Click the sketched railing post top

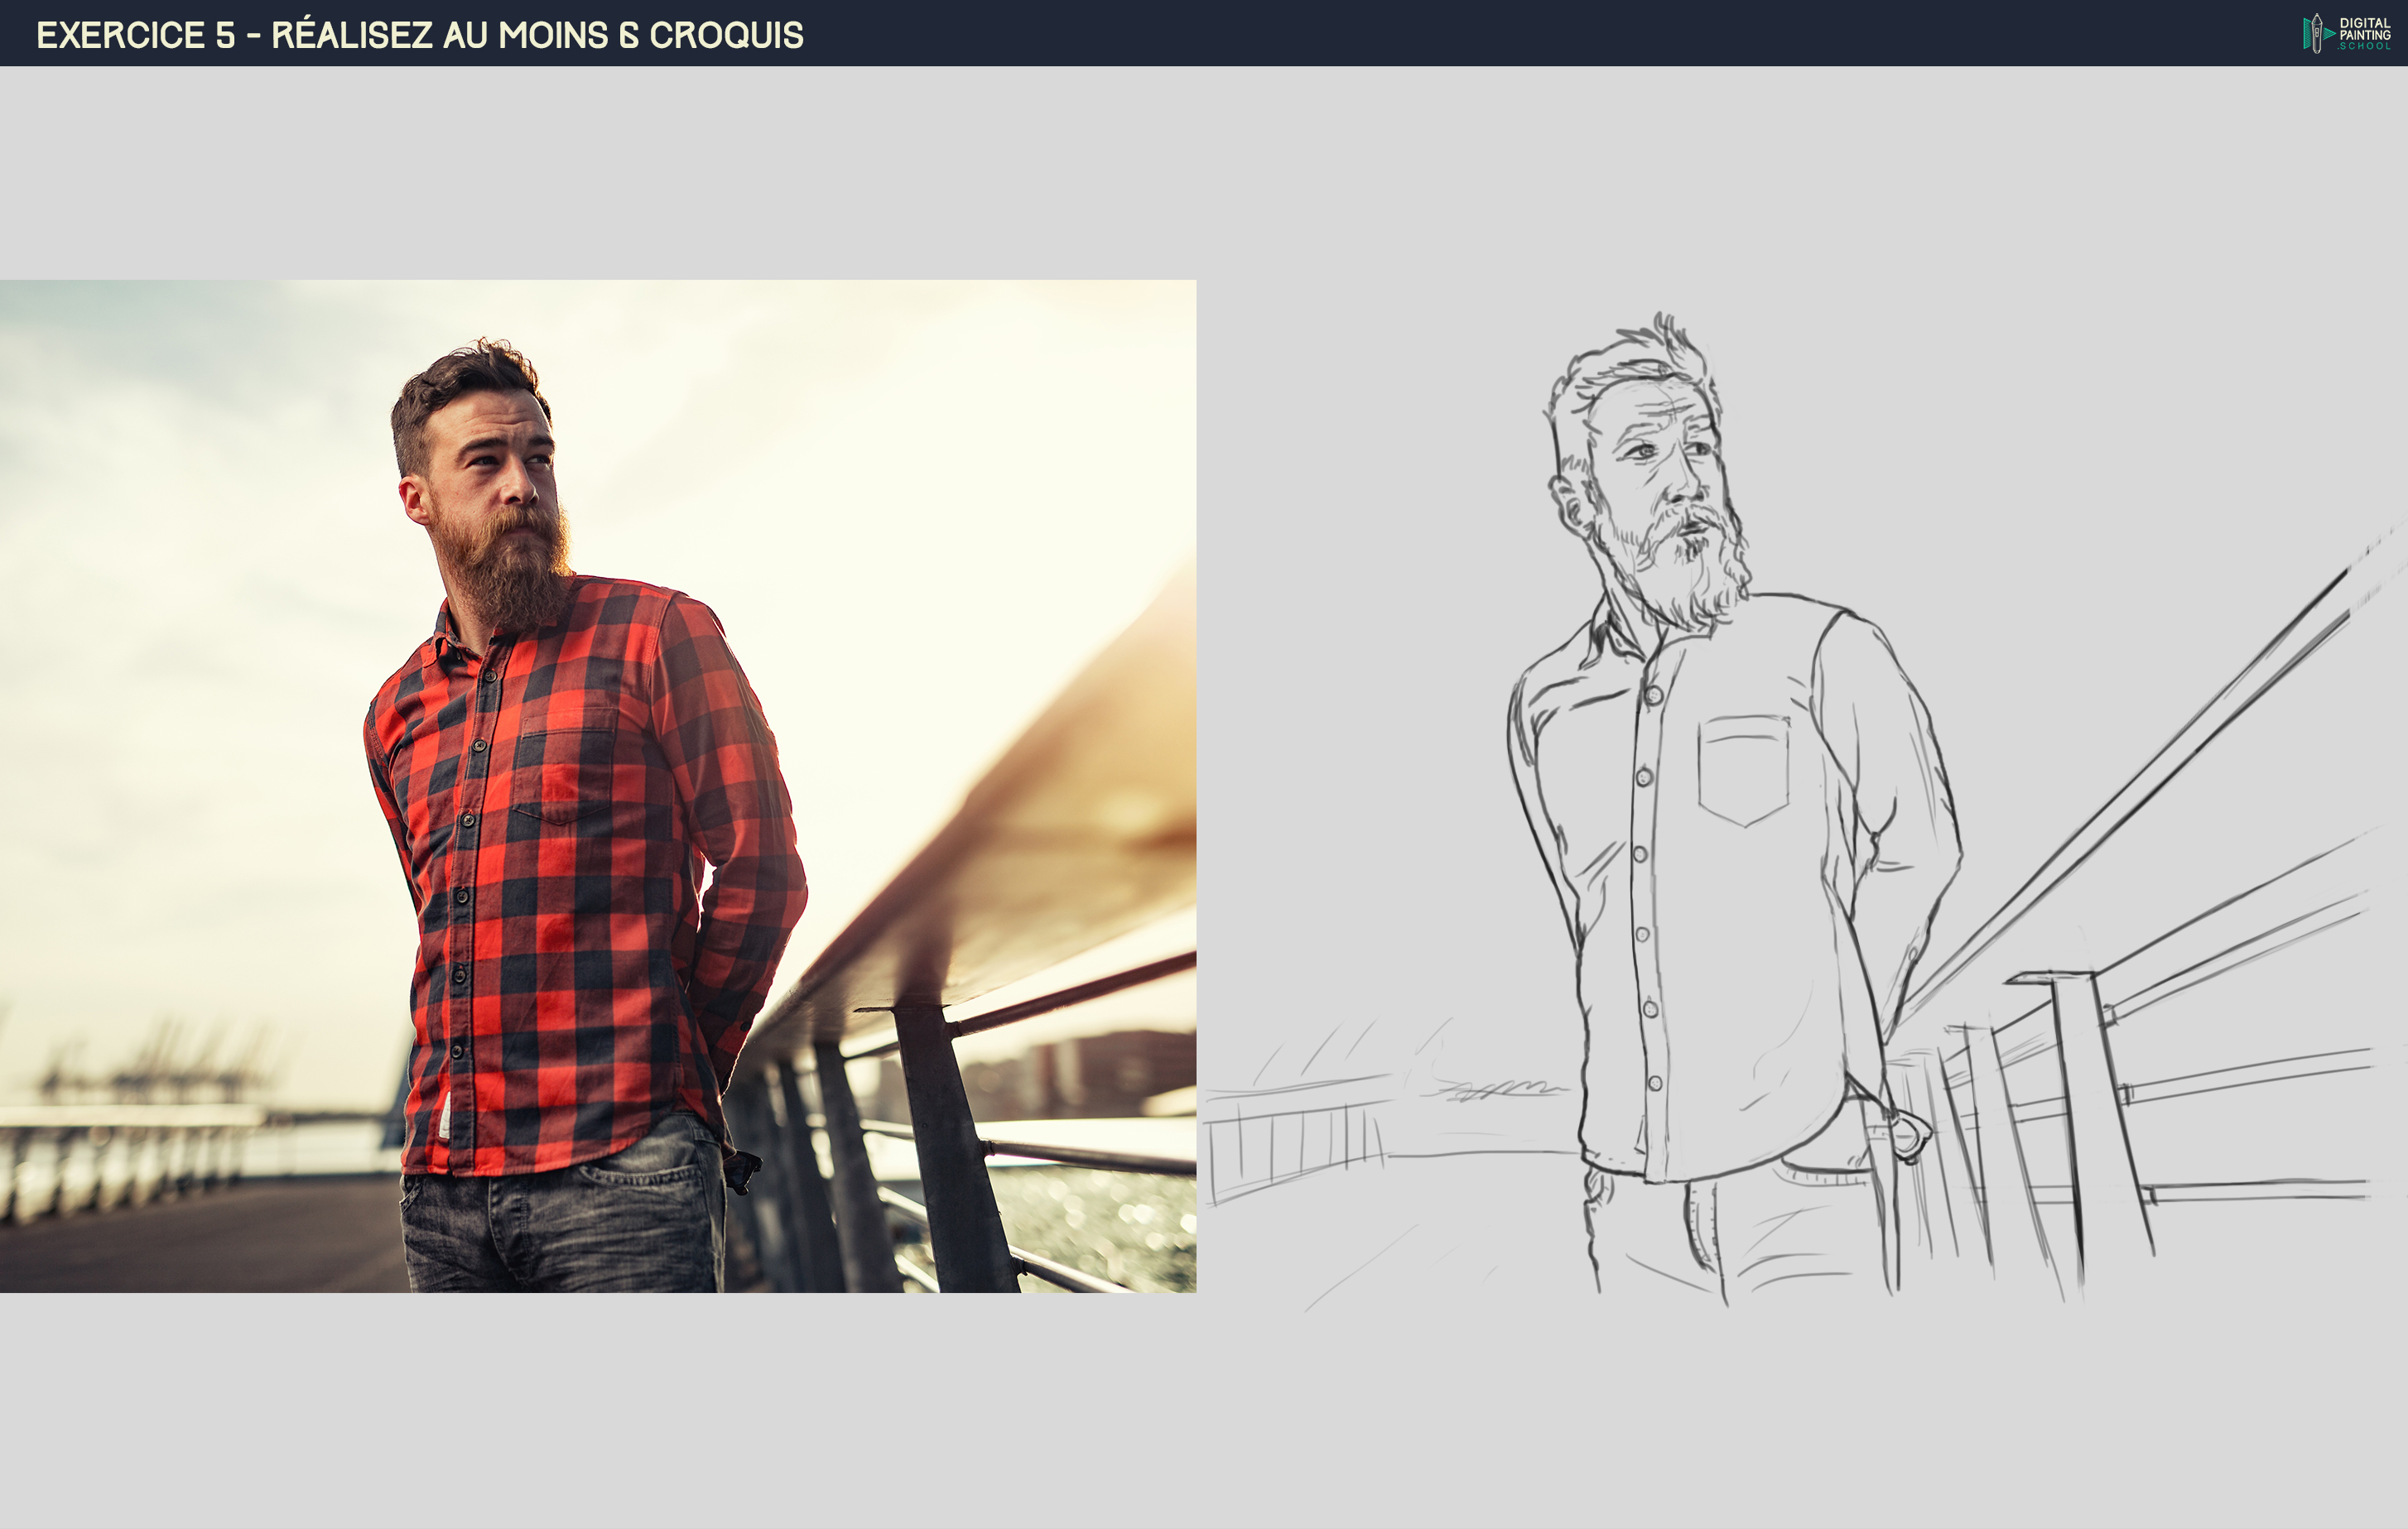2050,977
